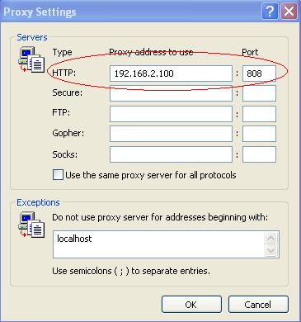Select the FTP proxy address field
This screenshot has width=301, height=322.
tap(171, 114)
